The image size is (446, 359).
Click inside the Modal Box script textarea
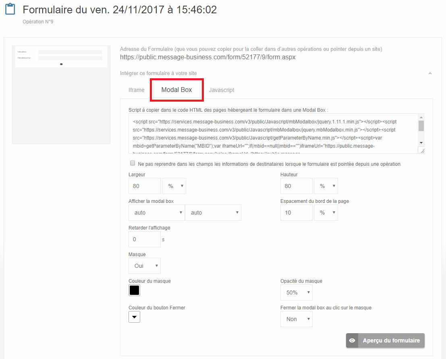pos(273,134)
